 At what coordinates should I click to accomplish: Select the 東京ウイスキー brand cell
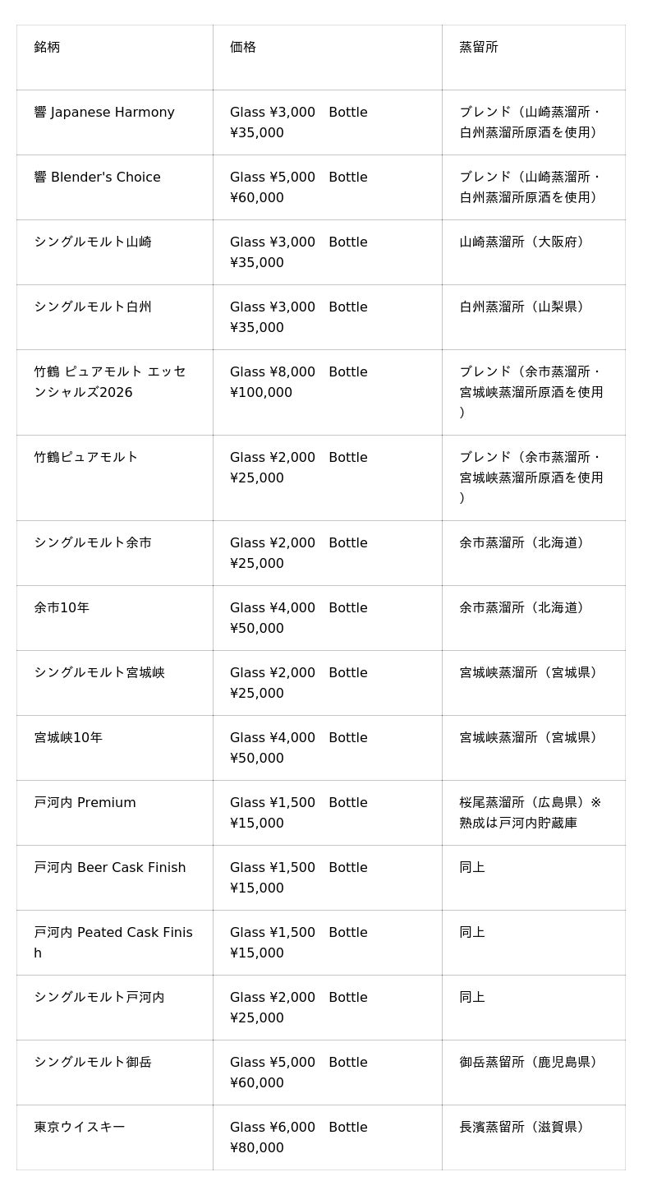(x=114, y=1137)
